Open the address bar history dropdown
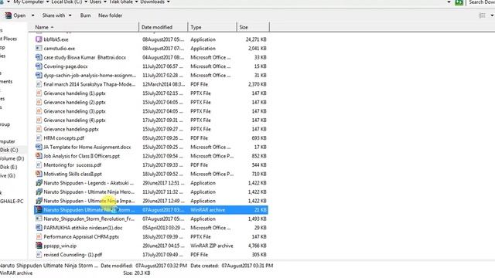The image size is (495, 278). coord(449,2)
